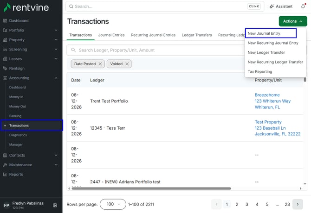Close the Actions dropdown button
Viewport: 311px width, 213px height.
(x=293, y=21)
